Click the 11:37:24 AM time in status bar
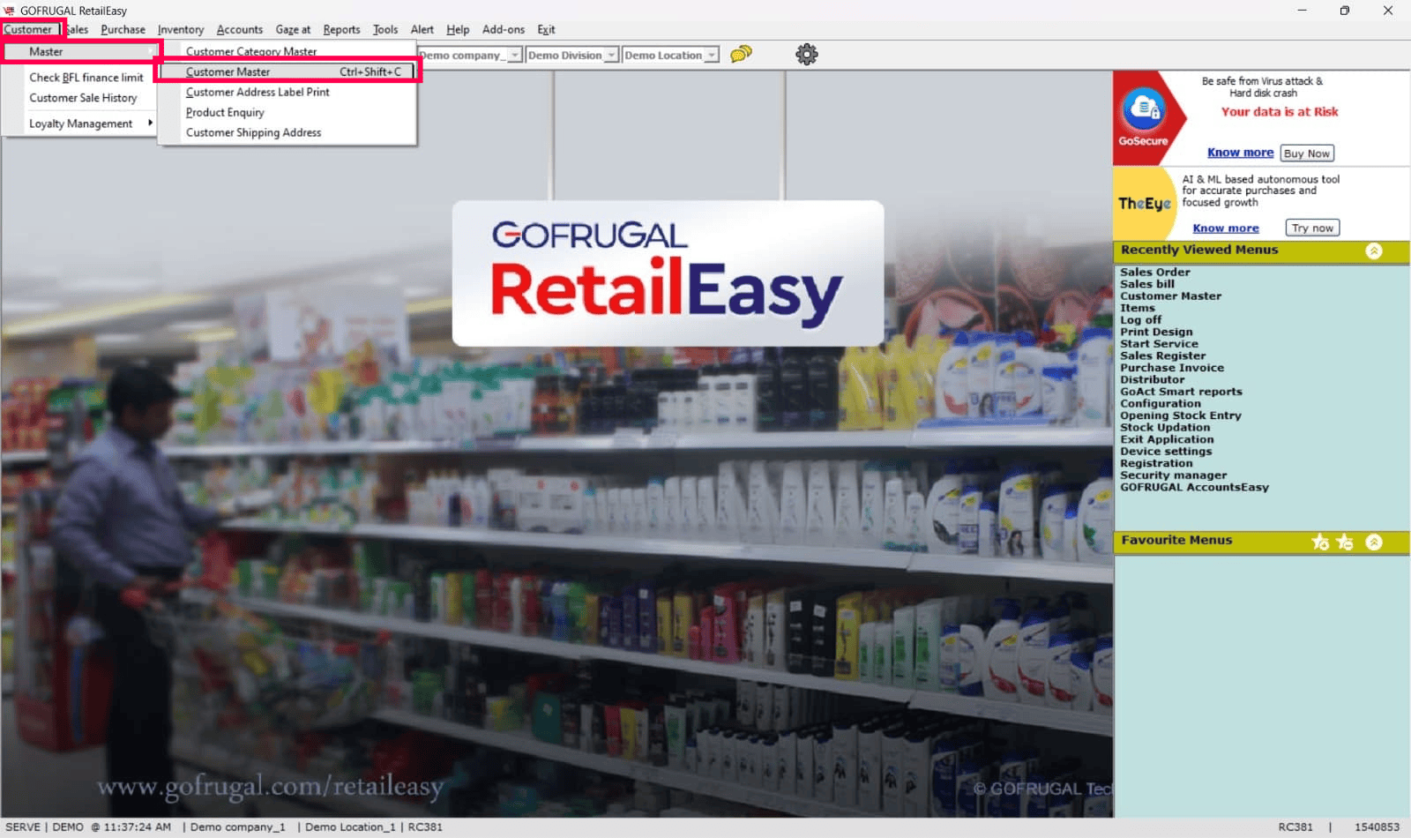Image resolution: width=1411 pixels, height=838 pixels. tap(138, 827)
